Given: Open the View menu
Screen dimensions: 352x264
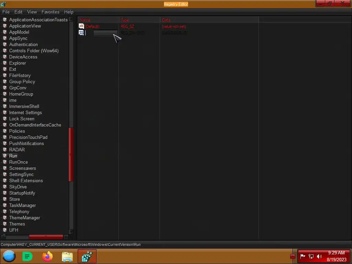Looking at the screenshot, I should [x=32, y=12].
